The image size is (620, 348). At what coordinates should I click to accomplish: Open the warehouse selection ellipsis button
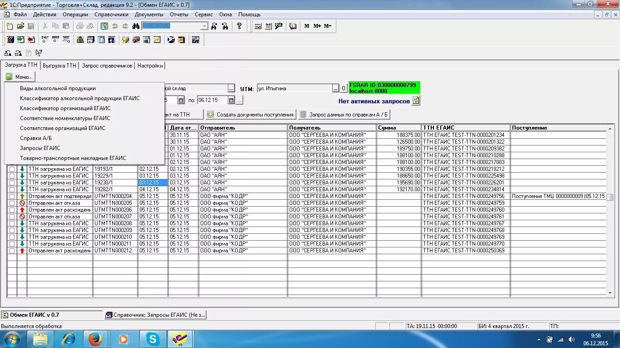pos(231,88)
